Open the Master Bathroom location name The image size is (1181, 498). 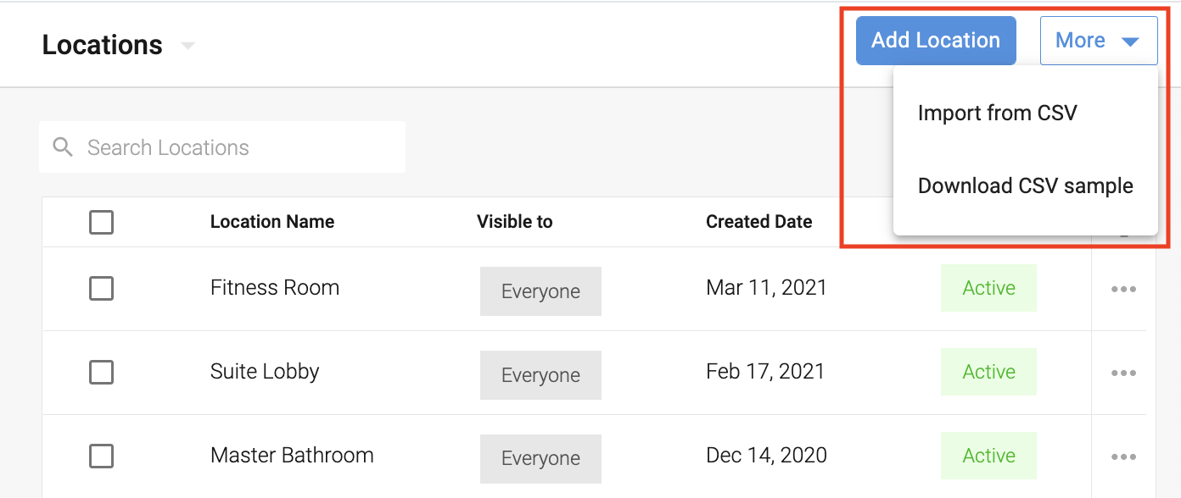pos(292,455)
